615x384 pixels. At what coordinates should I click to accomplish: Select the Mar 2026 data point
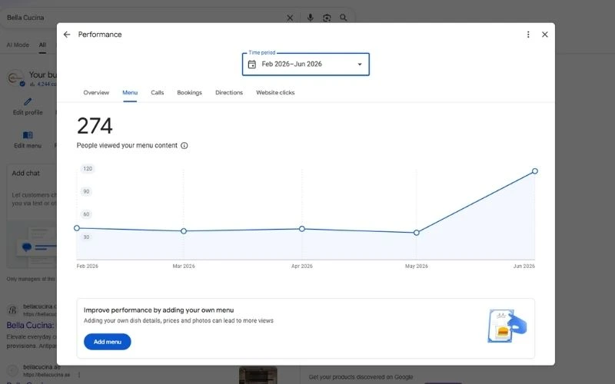point(184,231)
